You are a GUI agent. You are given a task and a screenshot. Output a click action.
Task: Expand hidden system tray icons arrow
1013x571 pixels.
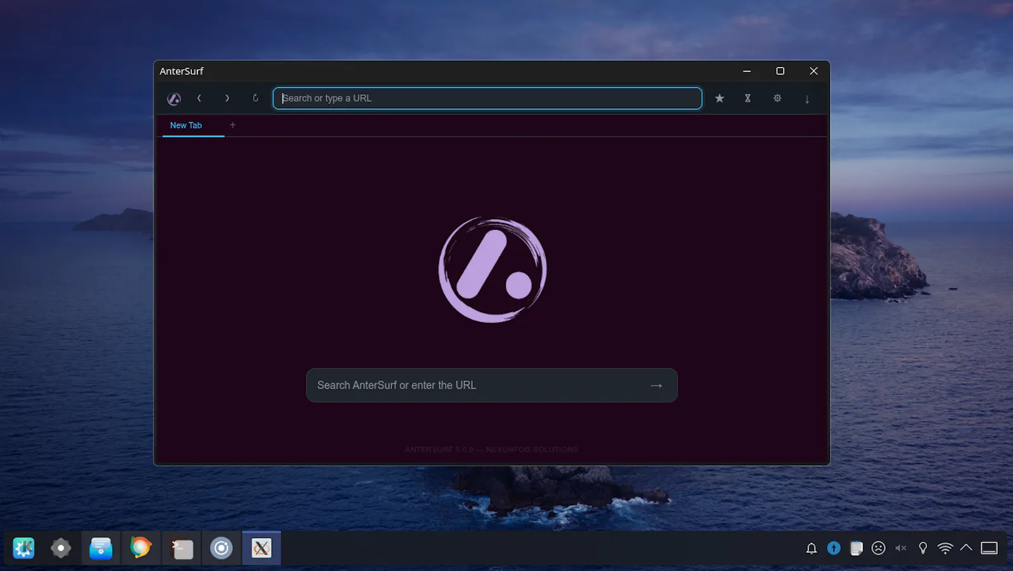coord(966,548)
